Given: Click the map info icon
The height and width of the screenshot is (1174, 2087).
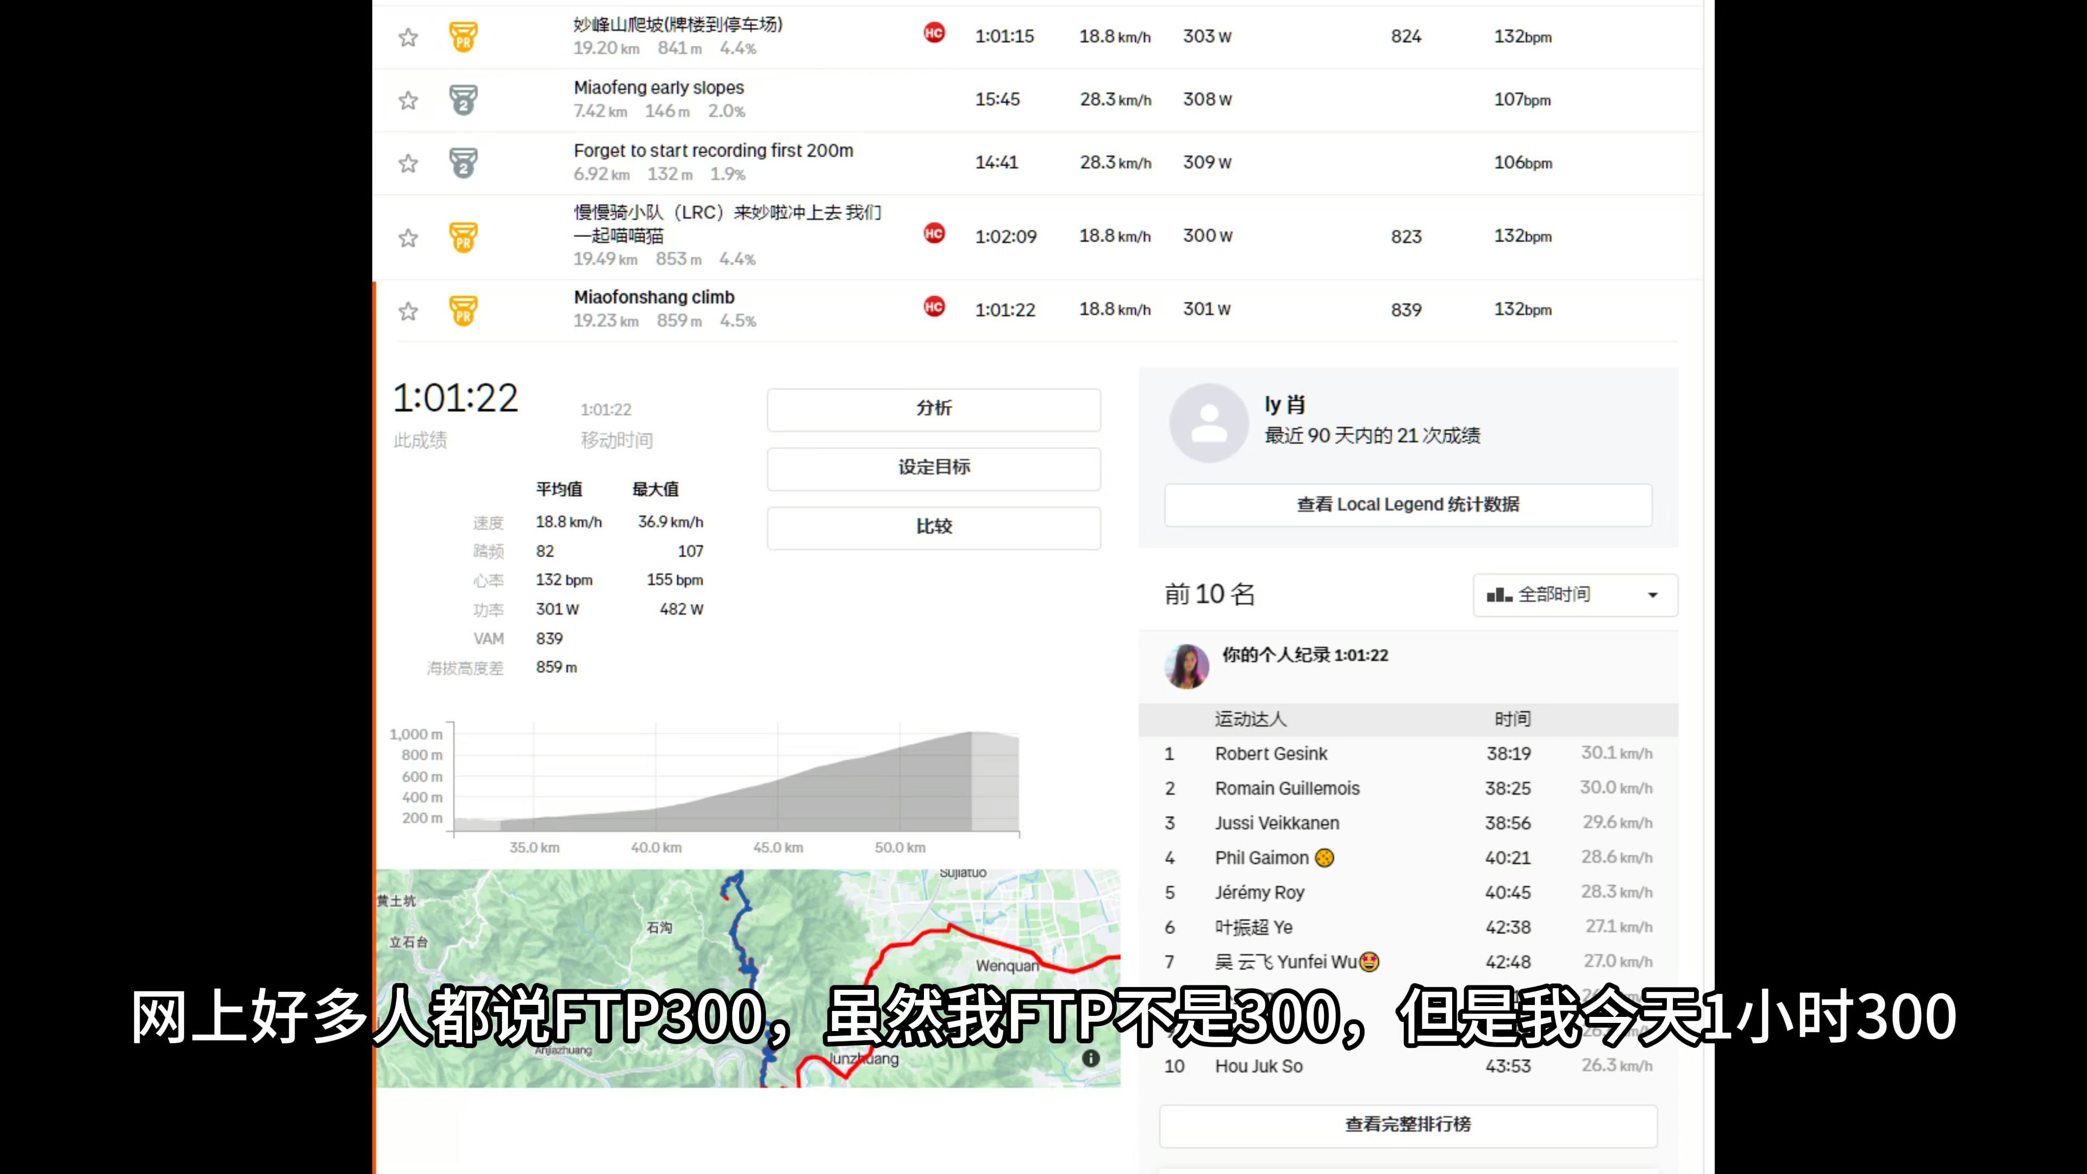Looking at the screenshot, I should point(1090,1059).
